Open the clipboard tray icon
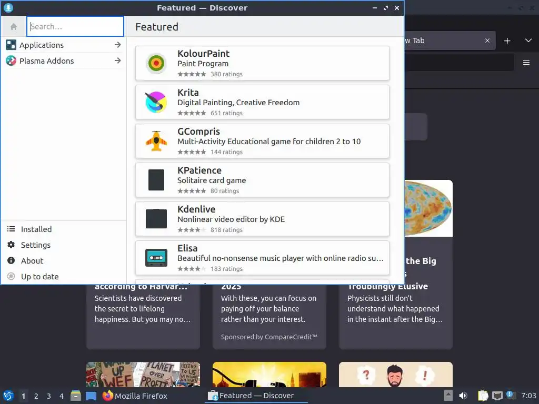This screenshot has height=404, width=539. 483,396
